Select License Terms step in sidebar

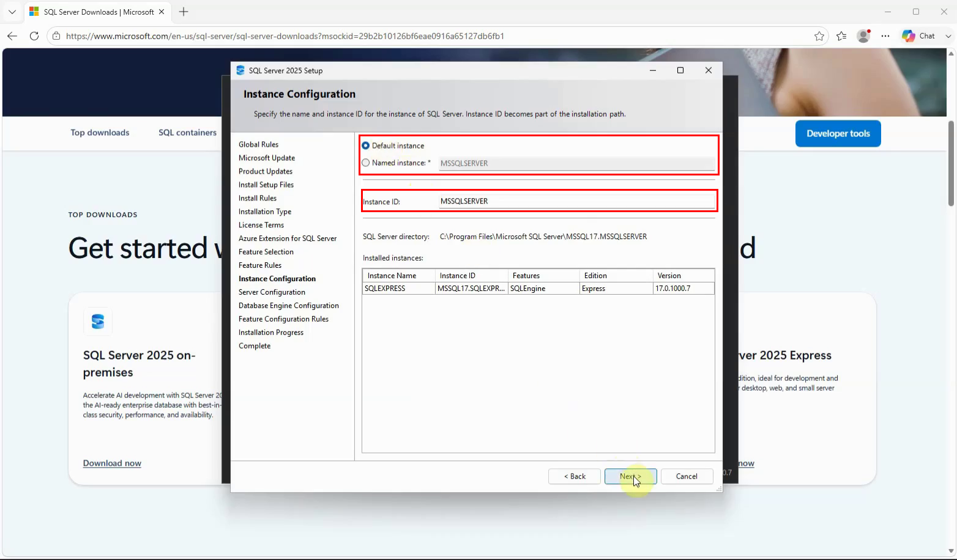coord(261,225)
